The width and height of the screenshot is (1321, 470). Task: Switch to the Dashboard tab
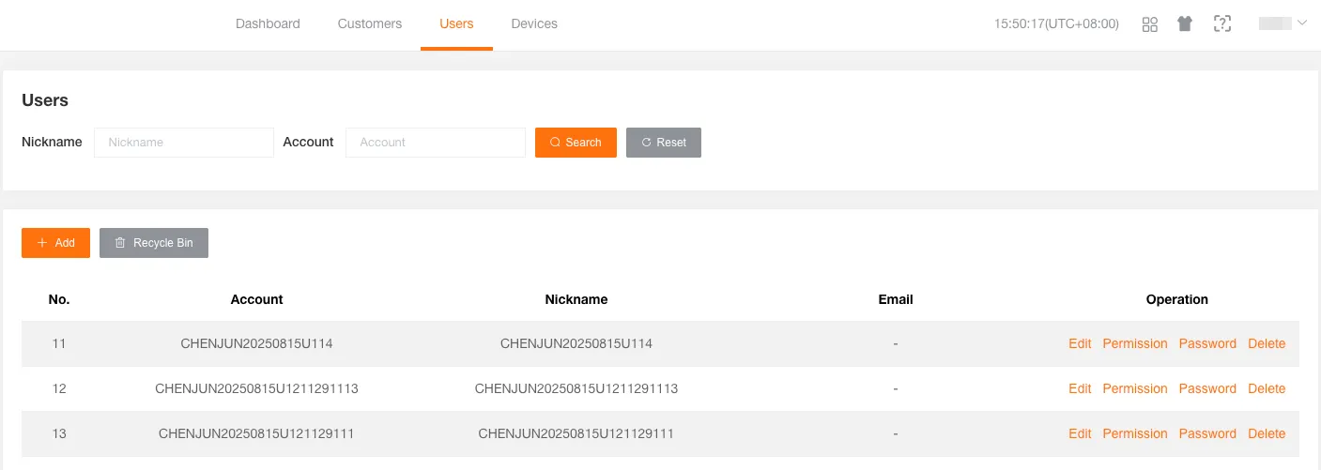click(268, 24)
